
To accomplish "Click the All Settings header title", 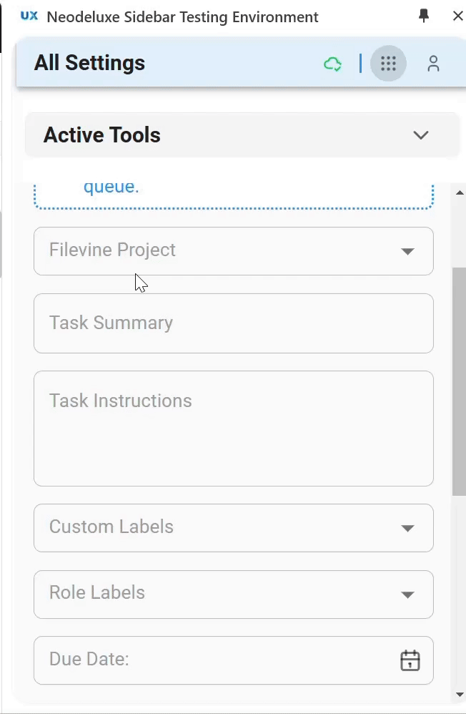I will [x=89, y=63].
